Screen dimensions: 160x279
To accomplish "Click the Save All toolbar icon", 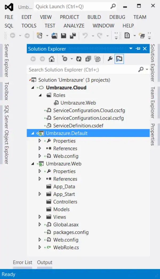I will 73,36.
